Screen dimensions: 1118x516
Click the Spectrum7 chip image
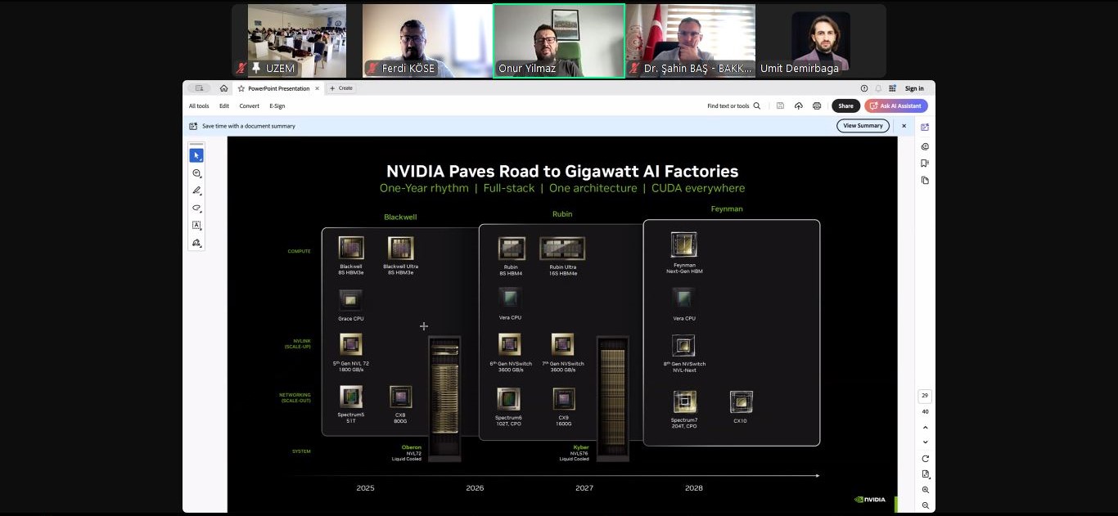coord(684,402)
